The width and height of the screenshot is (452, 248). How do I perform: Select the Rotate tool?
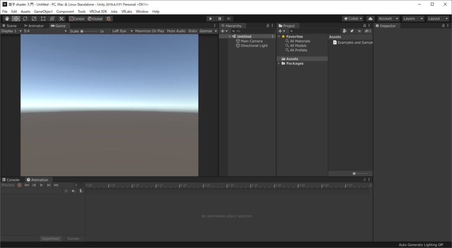(x=25, y=19)
